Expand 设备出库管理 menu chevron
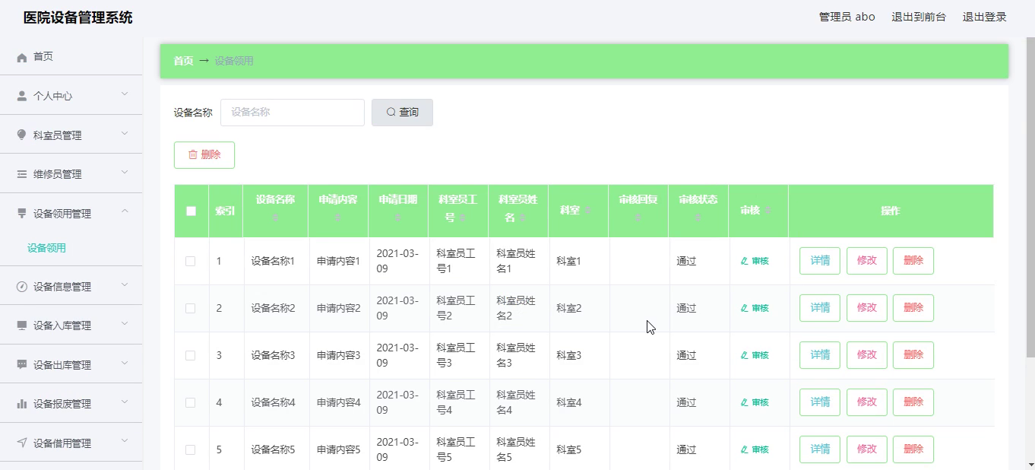The height and width of the screenshot is (470, 1035). (125, 363)
